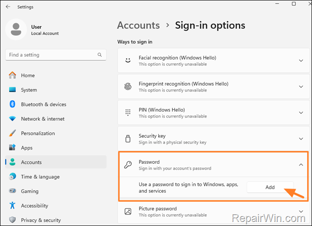Image resolution: width=312 pixels, height=226 pixels.
Task: Click the Time & language globe icon
Action: [x=12, y=177]
